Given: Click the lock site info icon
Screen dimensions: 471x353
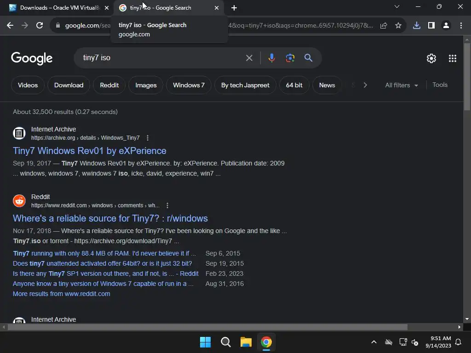Looking at the screenshot, I should coord(58,26).
